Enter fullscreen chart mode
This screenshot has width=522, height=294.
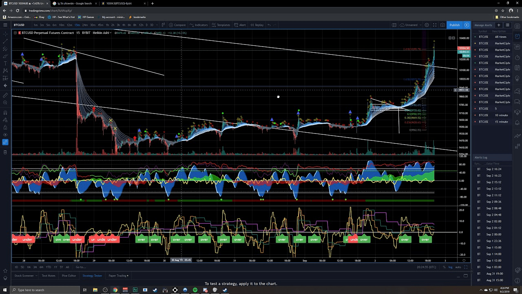(435, 25)
